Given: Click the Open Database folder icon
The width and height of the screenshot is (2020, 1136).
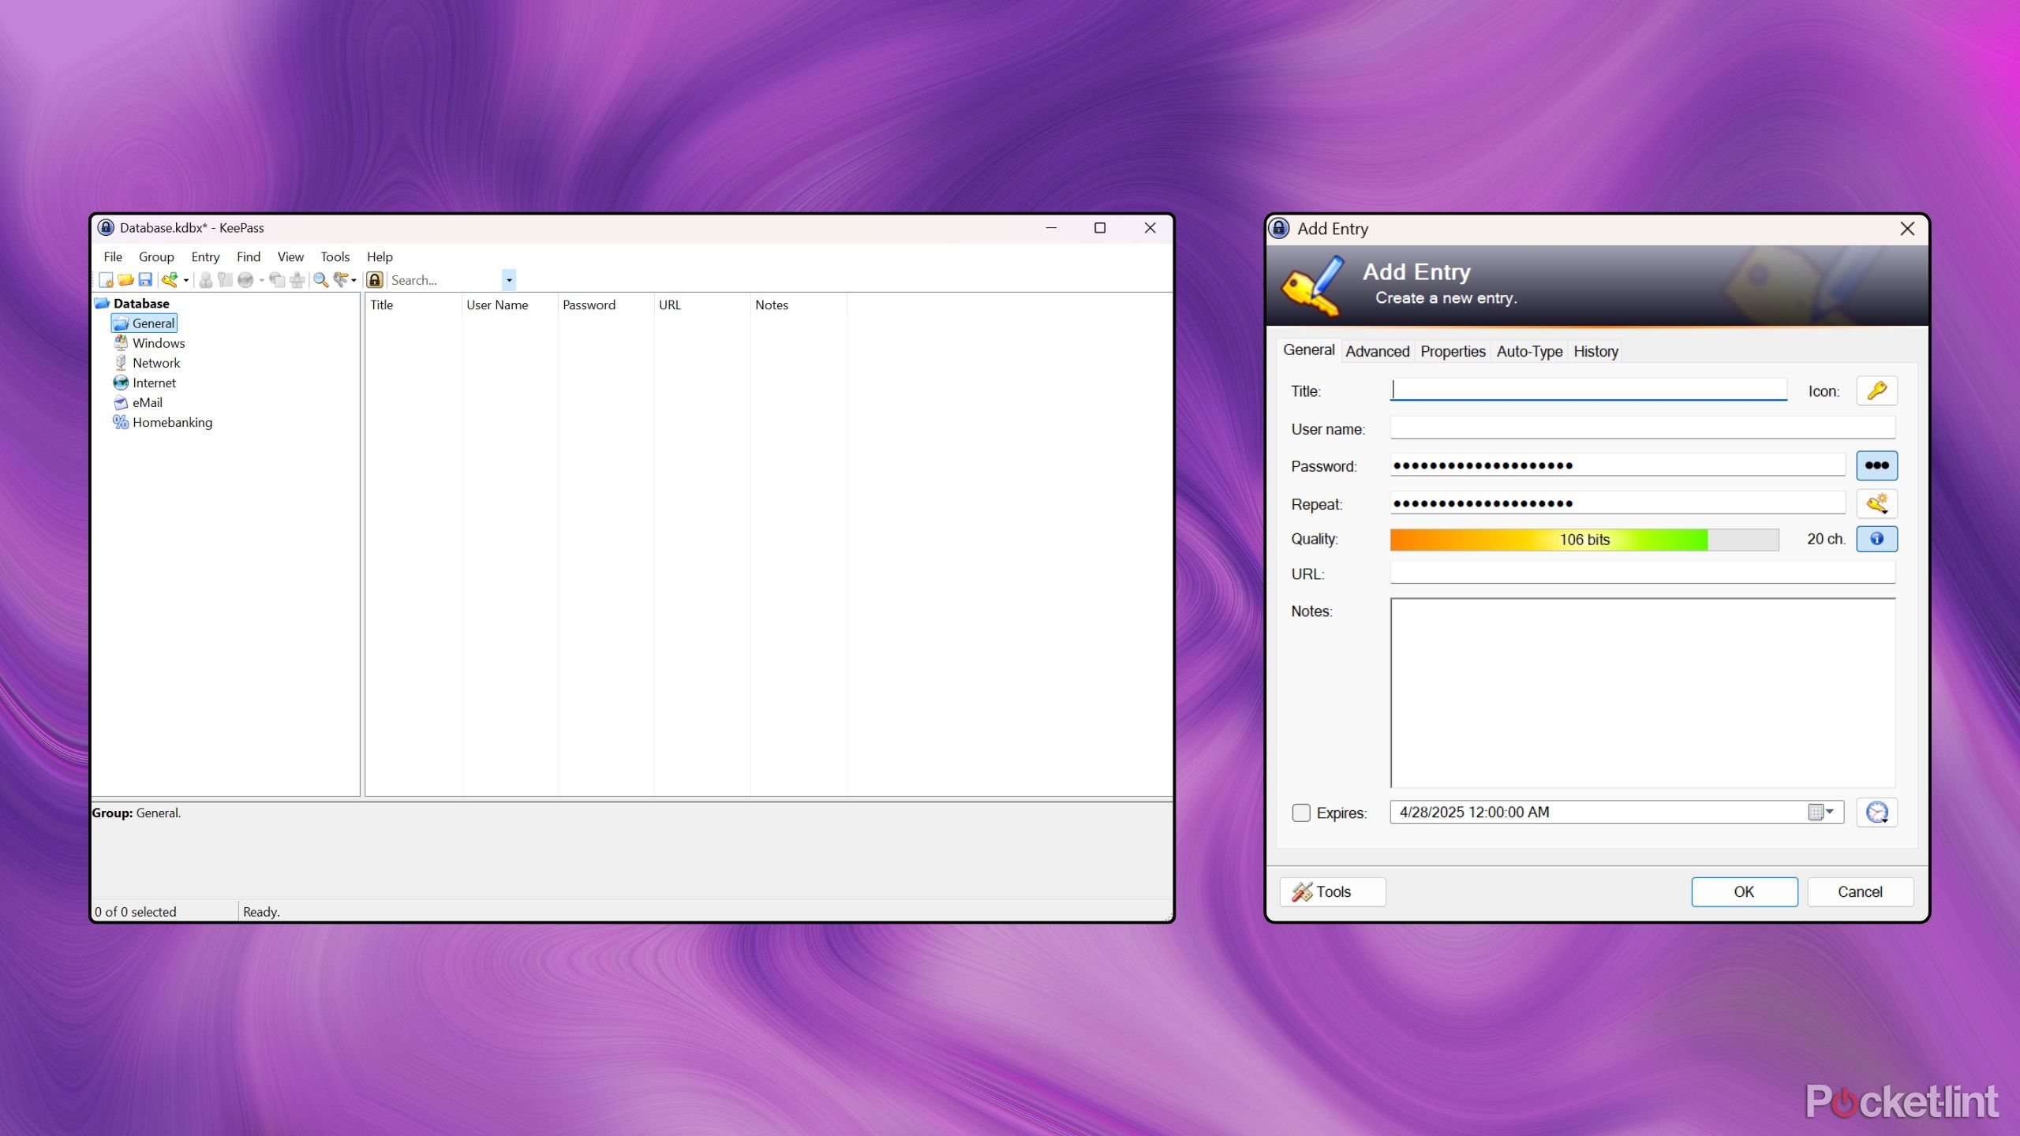Looking at the screenshot, I should (x=125, y=280).
